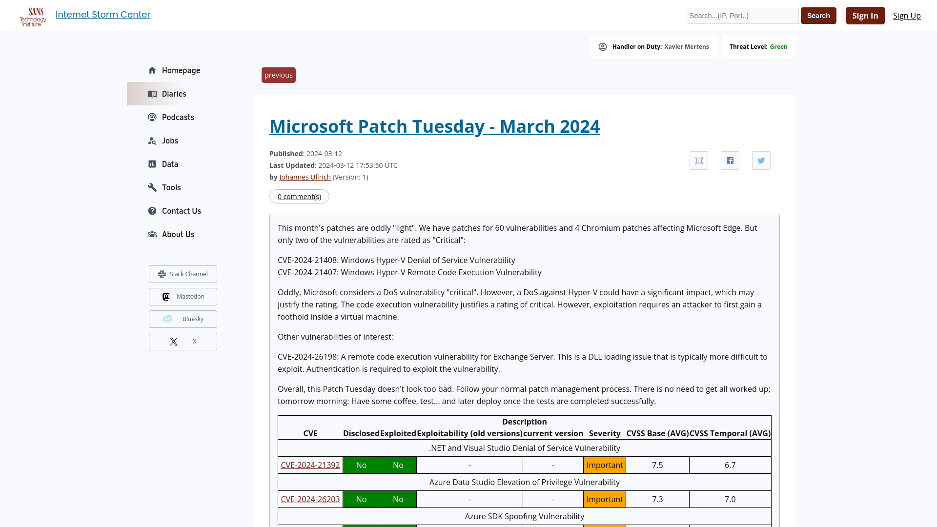The height and width of the screenshot is (527, 937).
Task: Open the Mastodon button
Action: click(x=183, y=297)
